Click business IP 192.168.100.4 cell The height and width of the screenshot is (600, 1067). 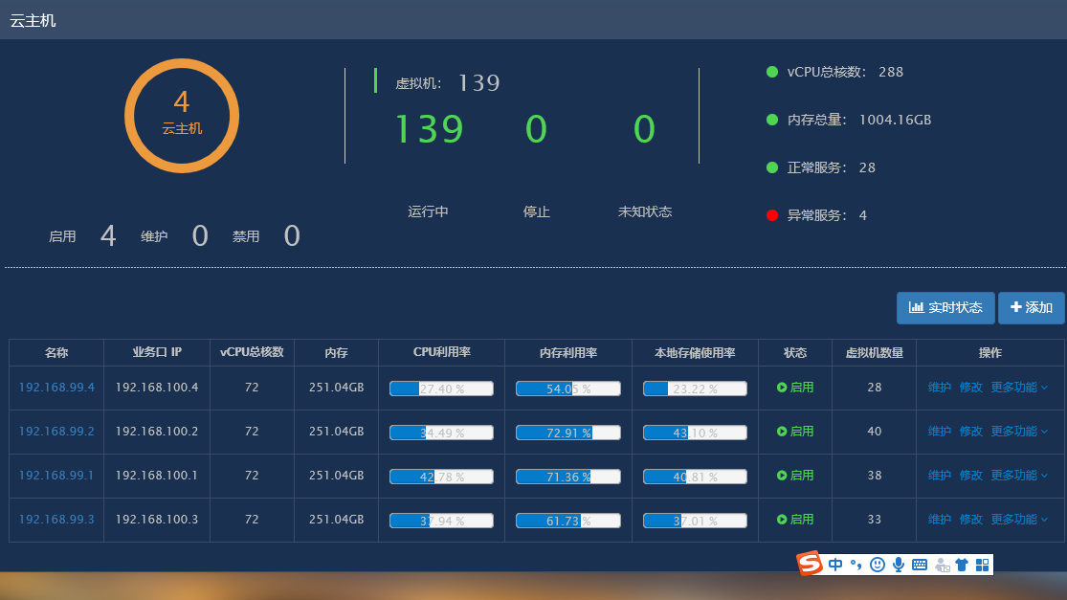click(157, 387)
